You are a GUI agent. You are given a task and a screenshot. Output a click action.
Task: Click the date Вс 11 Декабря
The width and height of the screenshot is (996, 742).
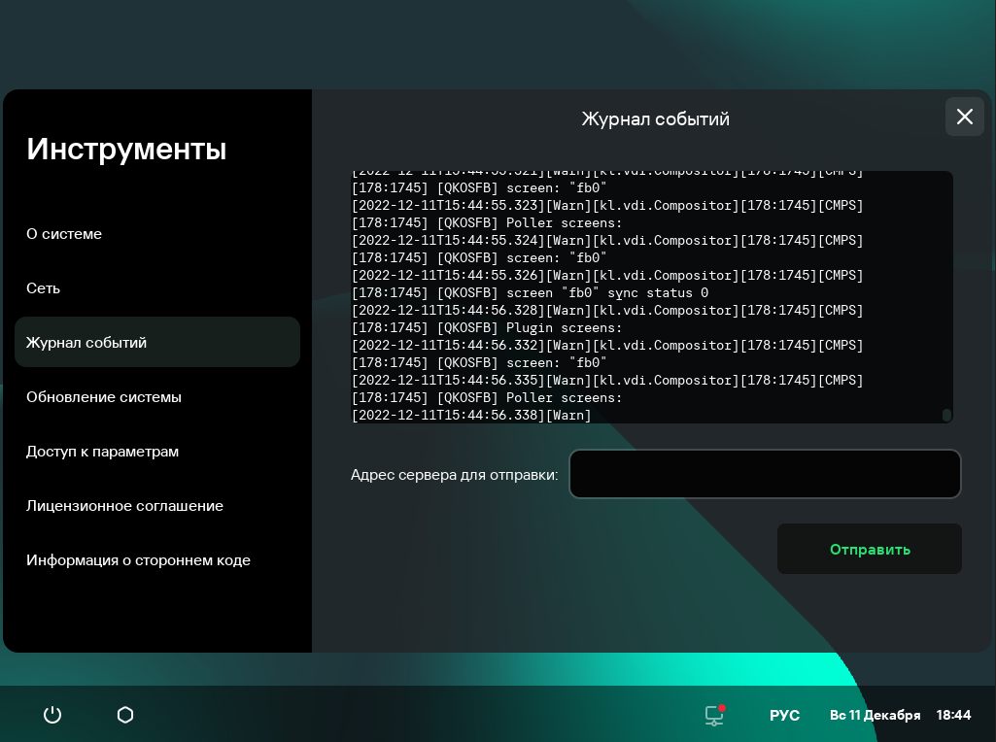click(x=875, y=715)
